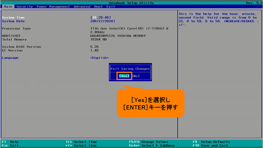Open the Security tab
263x148 pixels.
(24, 6)
